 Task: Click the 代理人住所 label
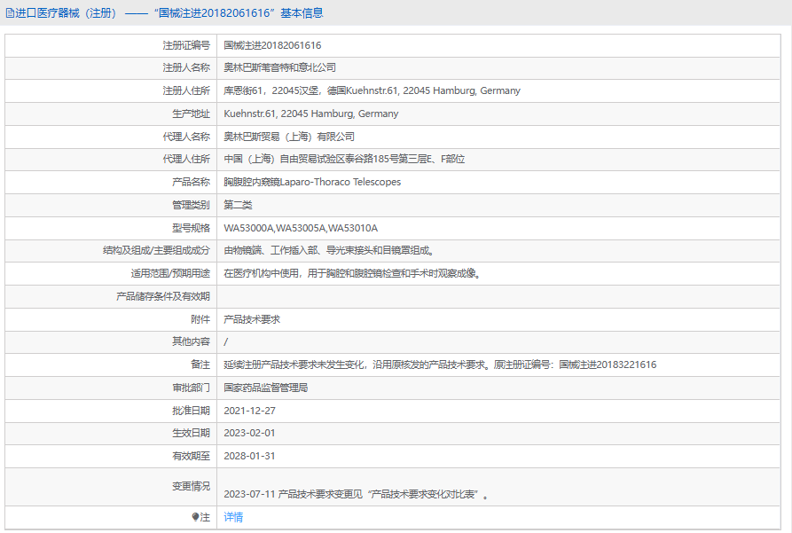(x=186, y=159)
